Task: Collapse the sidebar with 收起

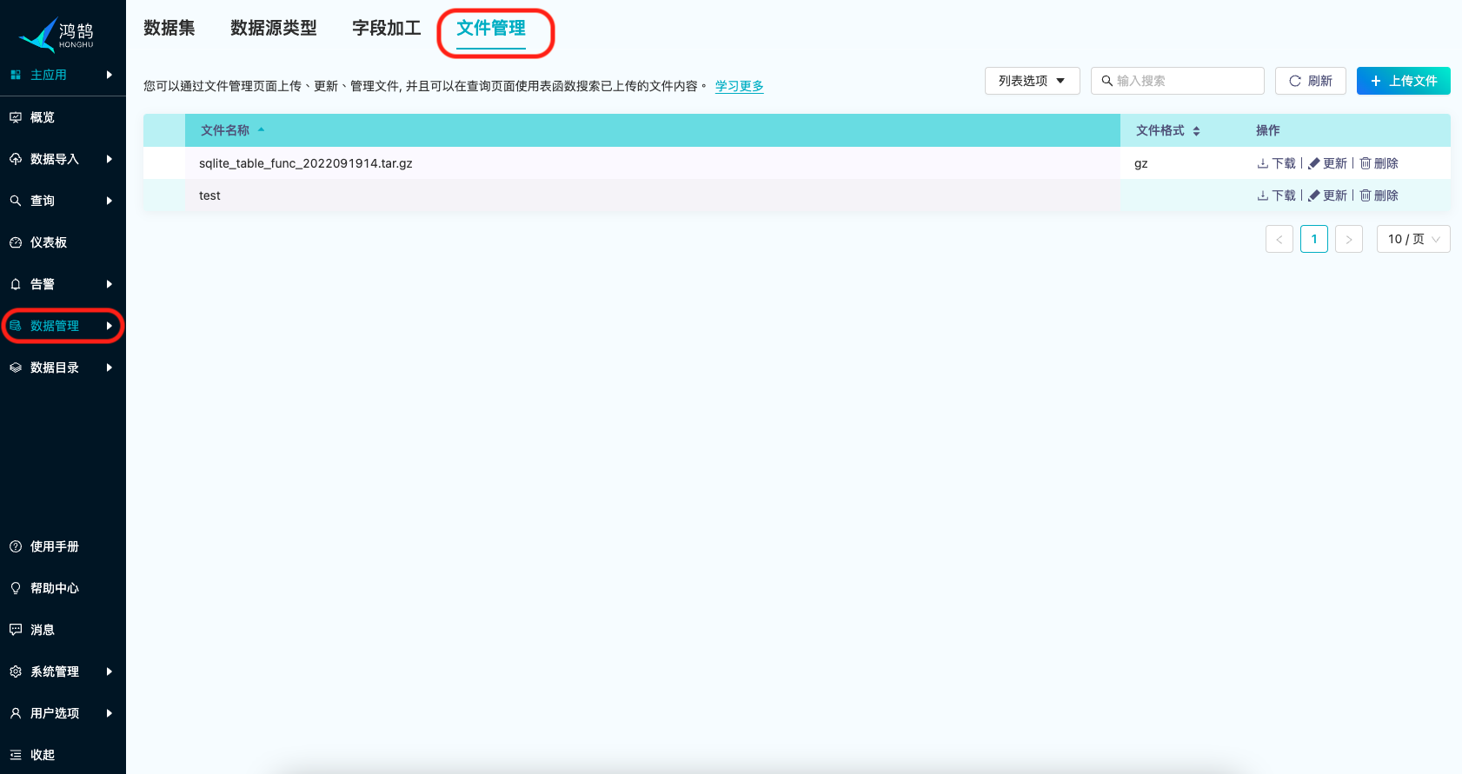Action: coord(43,755)
